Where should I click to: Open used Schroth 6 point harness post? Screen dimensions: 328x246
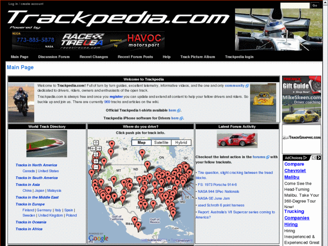221,205
